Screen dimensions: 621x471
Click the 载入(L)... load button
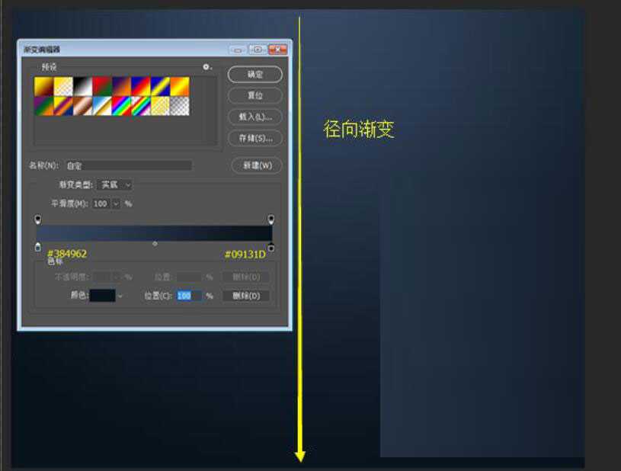click(255, 117)
